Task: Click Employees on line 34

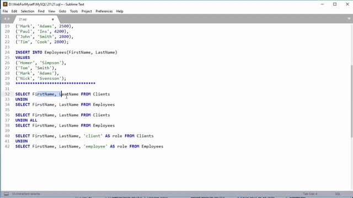Action: click(104, 105)
